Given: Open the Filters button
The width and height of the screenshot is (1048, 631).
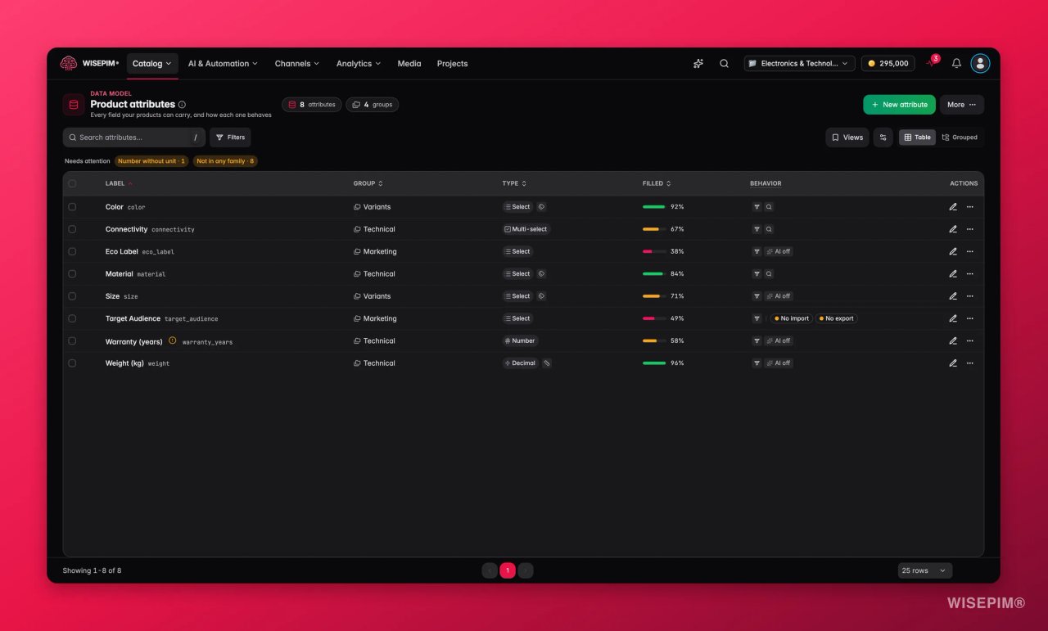Looking at the screenshot, I should tap(230, 137).
